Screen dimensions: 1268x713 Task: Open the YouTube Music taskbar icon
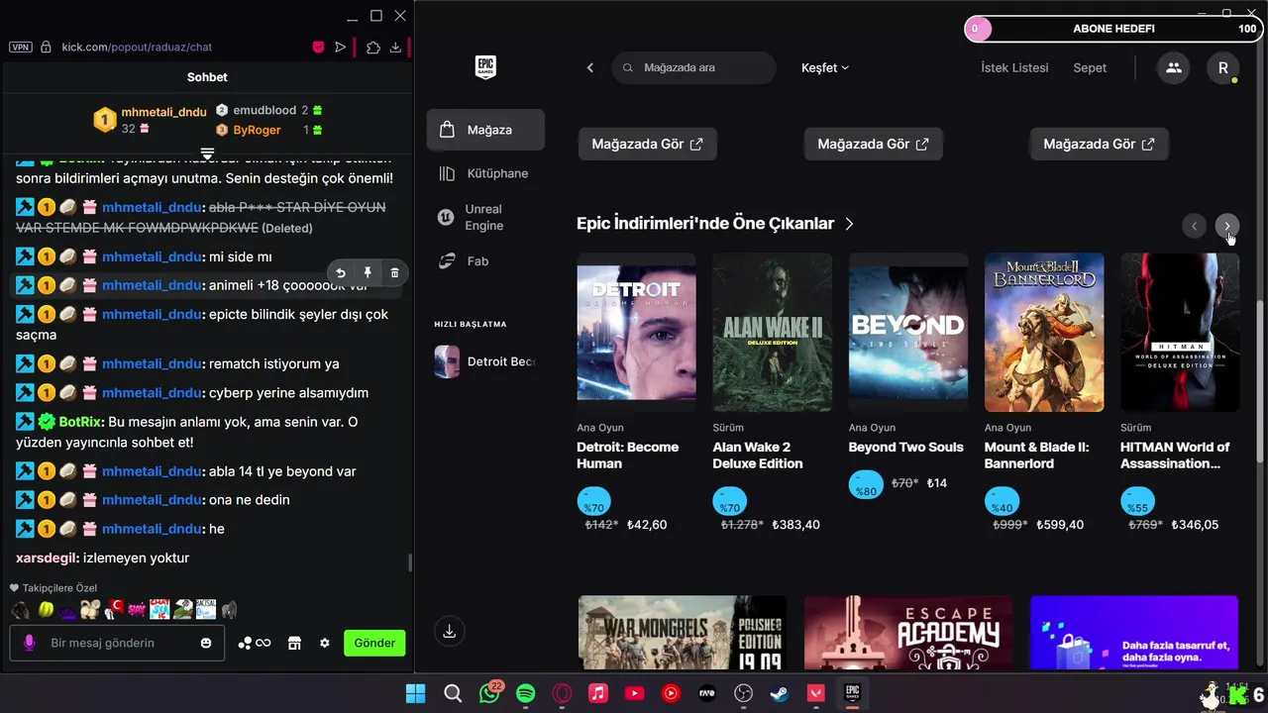pyautogui.click(x=671, y=694)
